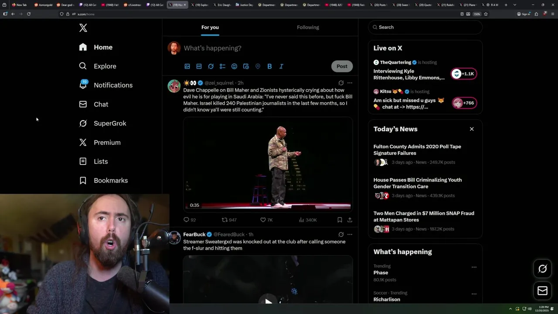
Task: Open Notifications with the bell icon
Action: 105,85
